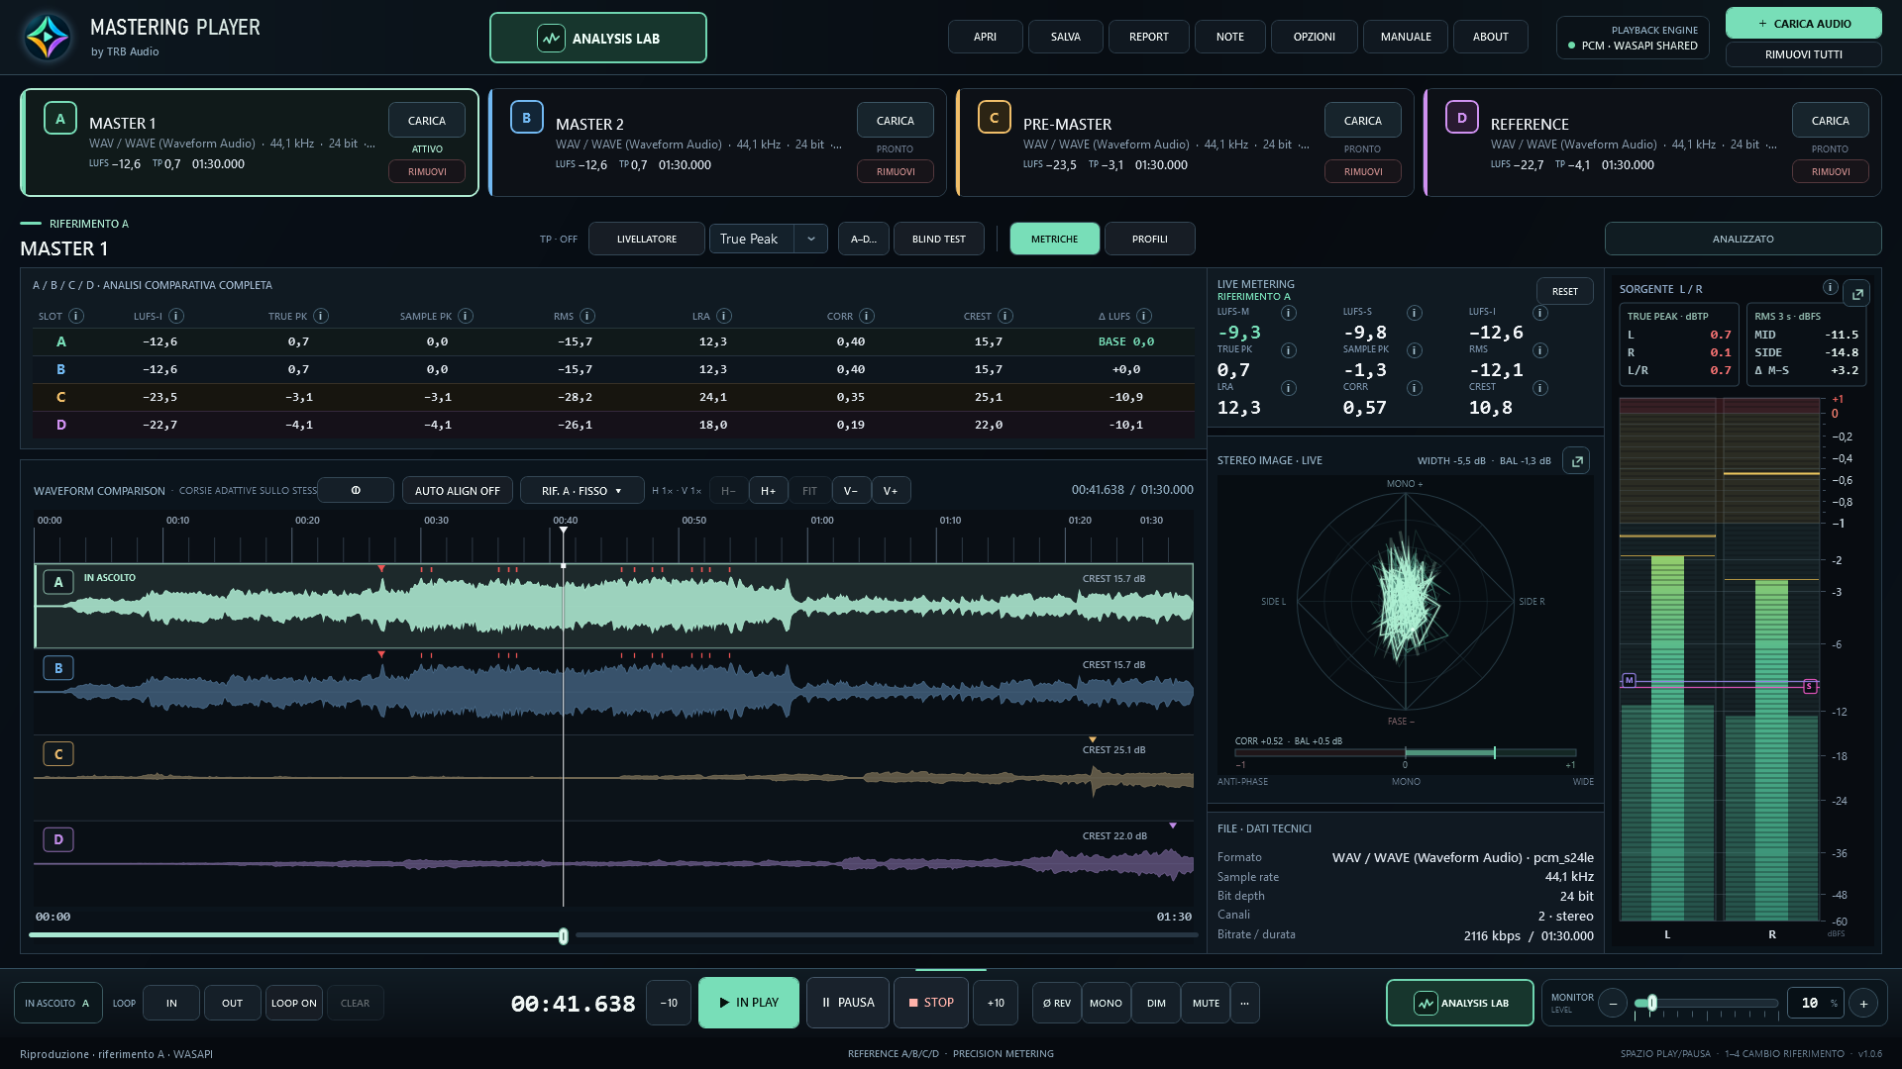Expand the RIF. A · FISSO dropdown
This screenshot has width=1902, height=1069.
(x=581, y=490)
